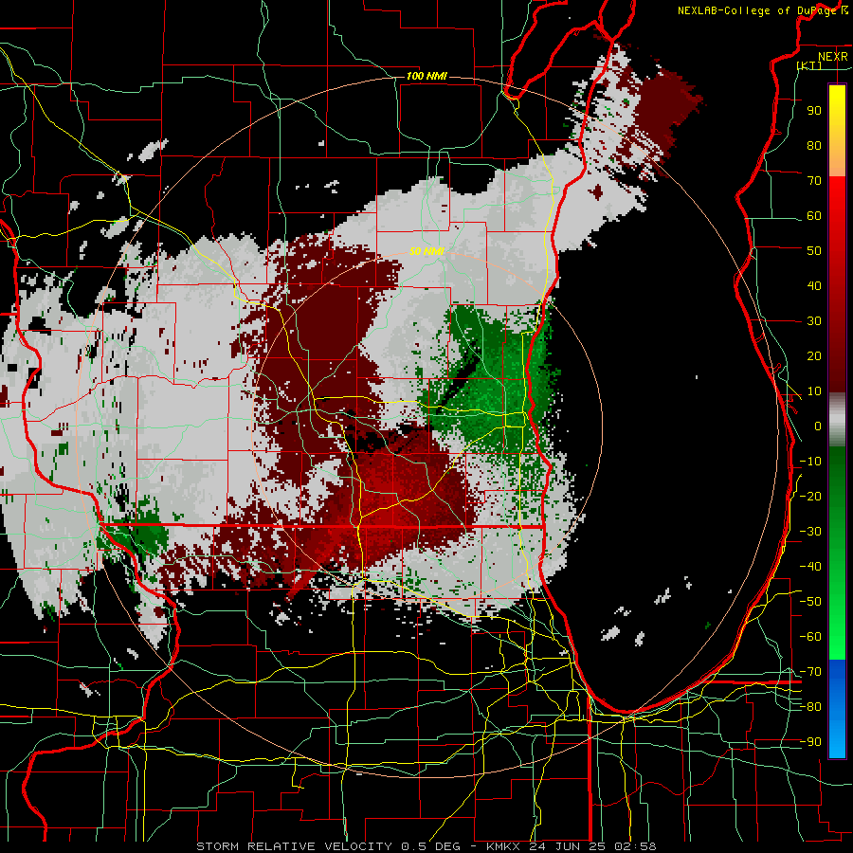The image size is (853, 853).
Task: Click the blue bottom segment of the color bar
Action: [837, 709]
